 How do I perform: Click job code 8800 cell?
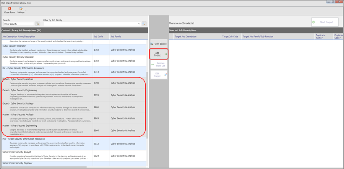101,107
